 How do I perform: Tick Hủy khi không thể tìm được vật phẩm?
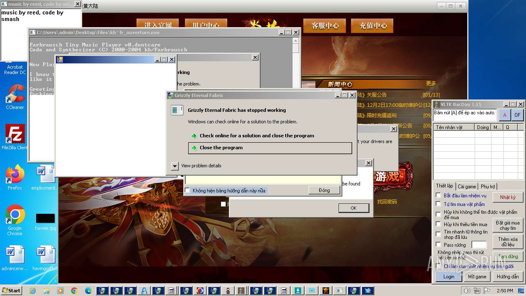tap(438, 214)
